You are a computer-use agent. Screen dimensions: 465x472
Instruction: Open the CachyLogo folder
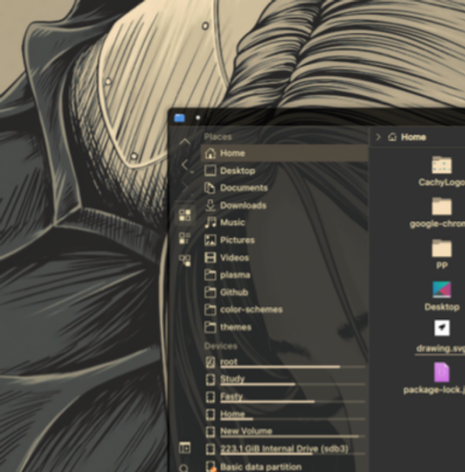441,171
